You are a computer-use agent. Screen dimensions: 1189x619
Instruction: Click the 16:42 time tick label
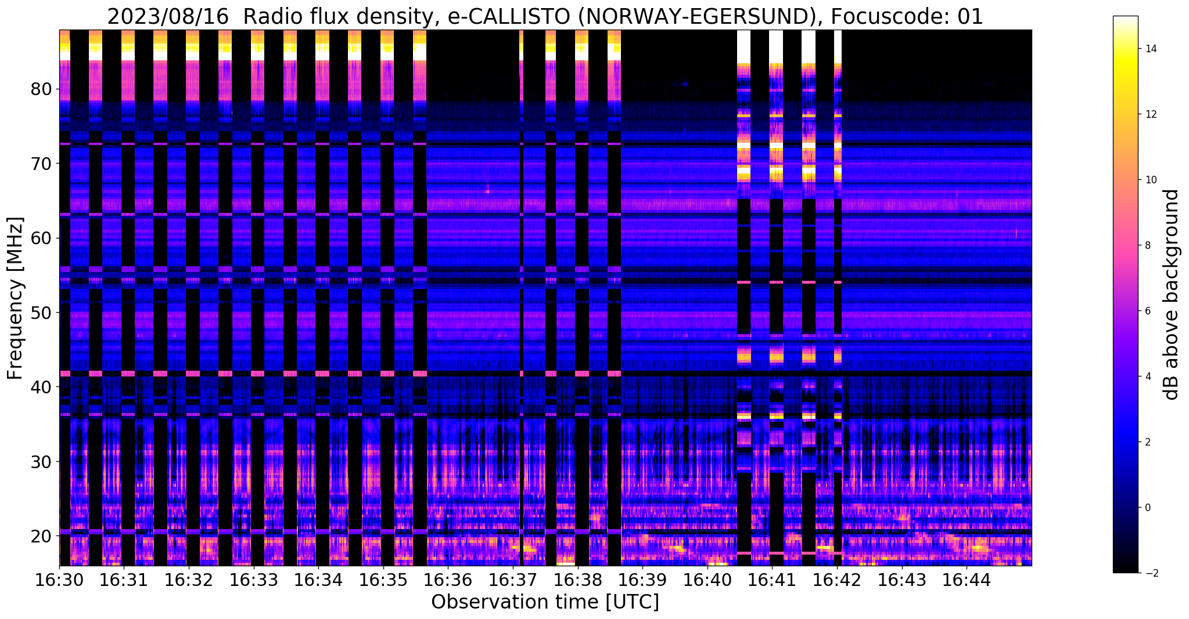(837, 580)
